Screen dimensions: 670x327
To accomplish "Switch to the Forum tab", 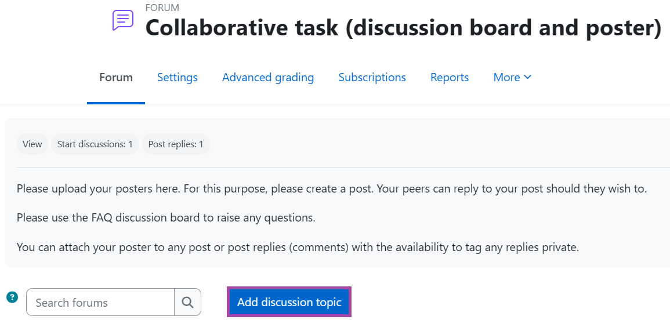I will coord(116,77).
